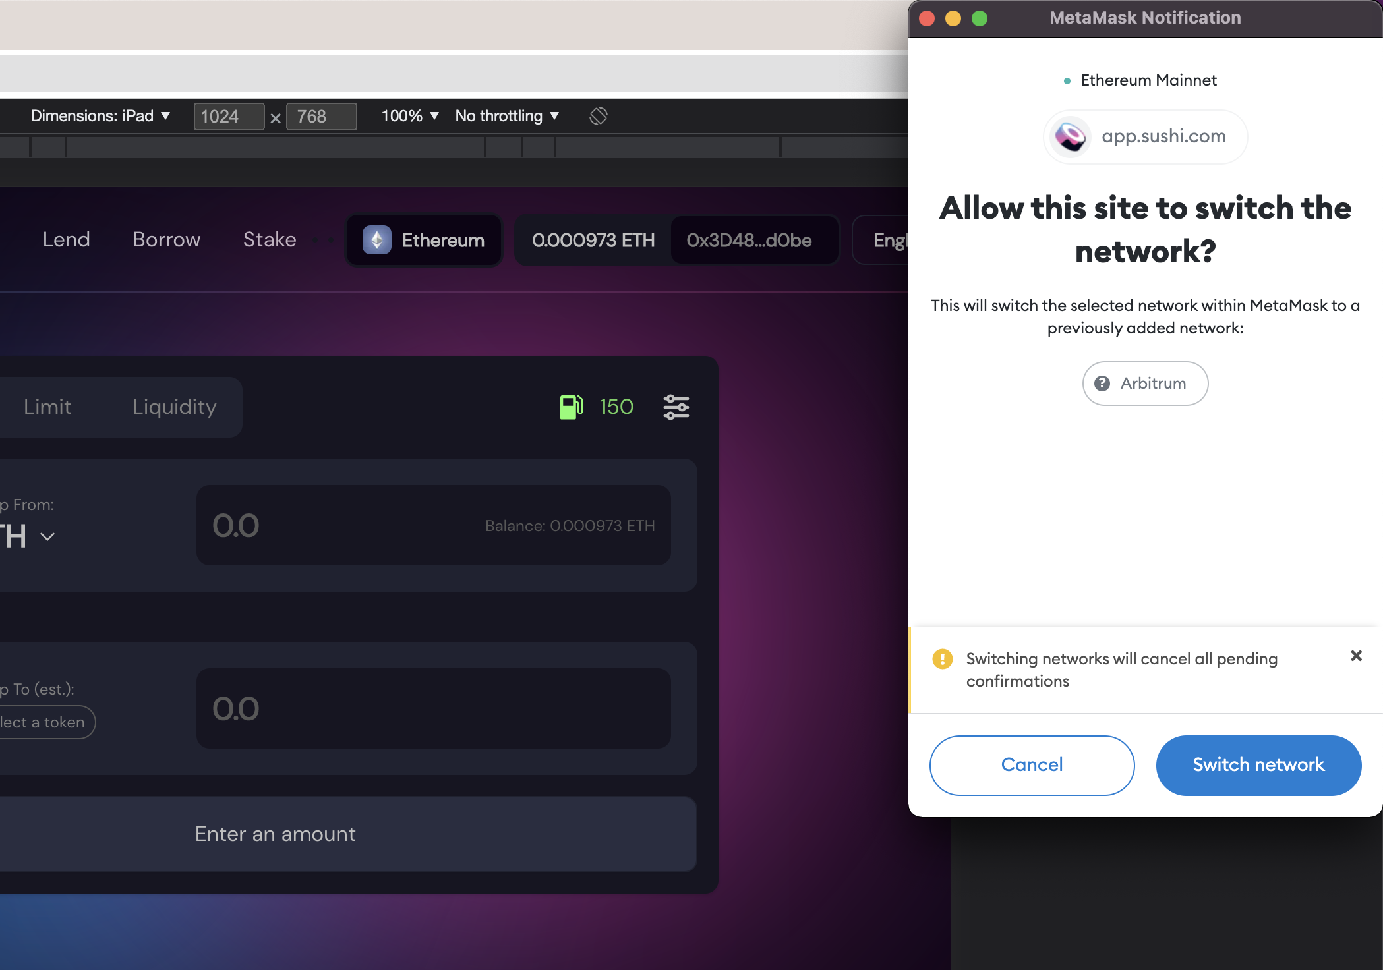
Task: Click the viewport width field 1024
Action: [x=229, y=117]
